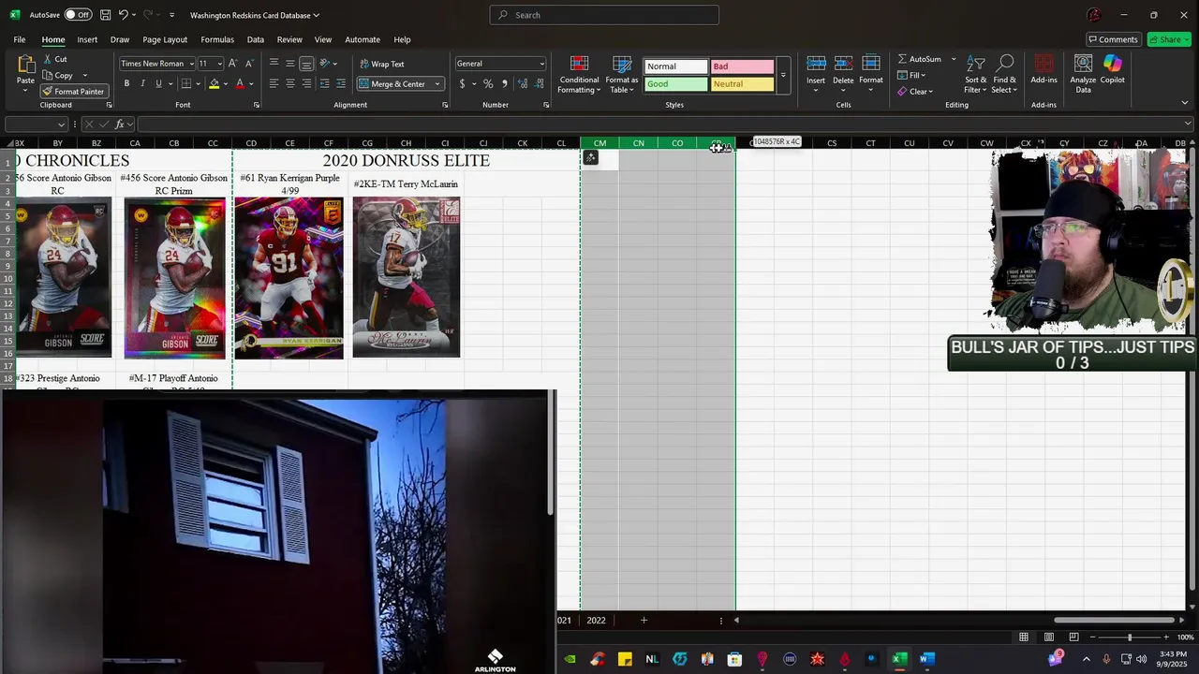Screen dimensions: 1199x674
Task: Increase indent icon
Action: [340, 83]
